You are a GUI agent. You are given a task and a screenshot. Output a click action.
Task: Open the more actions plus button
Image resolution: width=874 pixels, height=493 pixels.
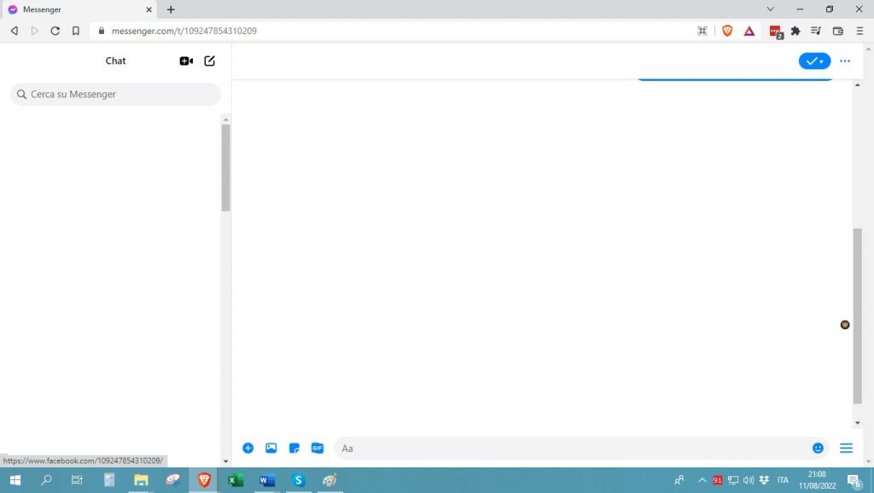(x=248, y=448)
